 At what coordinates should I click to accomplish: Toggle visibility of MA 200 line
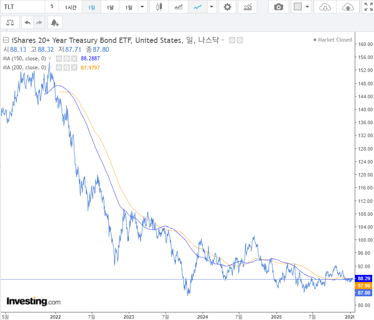pos(59,67)
